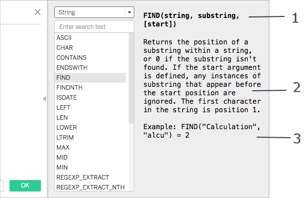Pick REGEXP_EXTRACT in the list
This screenshot has height=198, width=305.
click(83, 178)
